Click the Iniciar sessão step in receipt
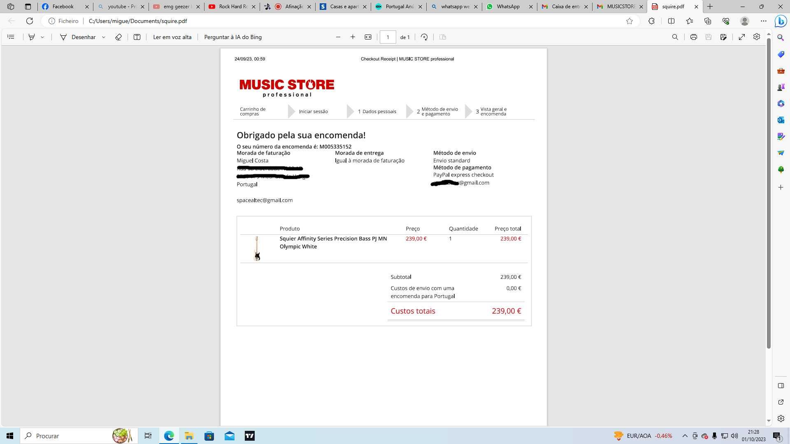 [313, 111]
